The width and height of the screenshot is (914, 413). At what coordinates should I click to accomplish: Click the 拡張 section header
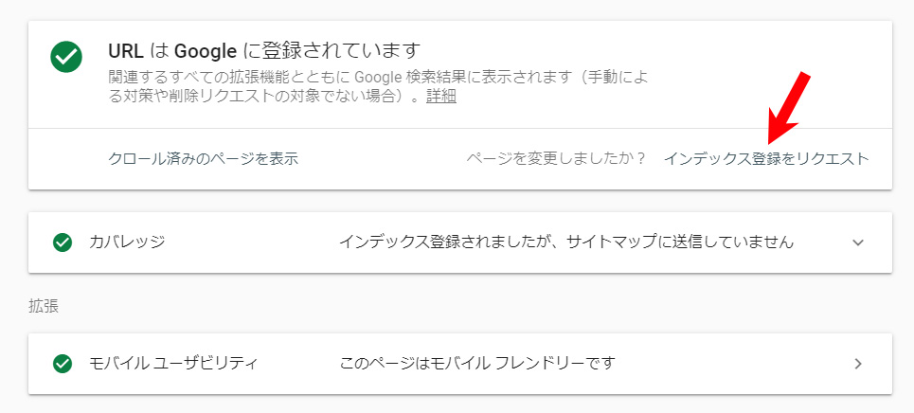pyautogui.click(x=44, y=307)
